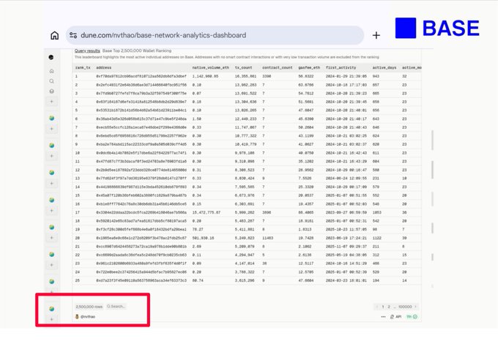This screenshot has height=347, width=498.
Task: Click the browser home icon
Action: [x=55, y=35]
